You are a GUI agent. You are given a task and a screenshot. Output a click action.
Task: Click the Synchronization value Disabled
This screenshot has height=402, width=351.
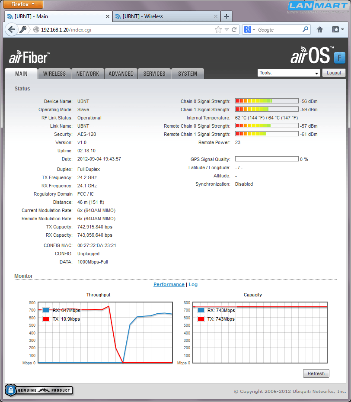[244, 184]
